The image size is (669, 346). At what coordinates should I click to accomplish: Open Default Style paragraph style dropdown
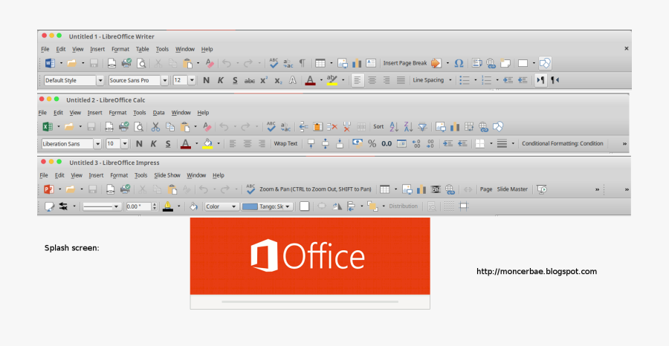(x=100, y=80)
